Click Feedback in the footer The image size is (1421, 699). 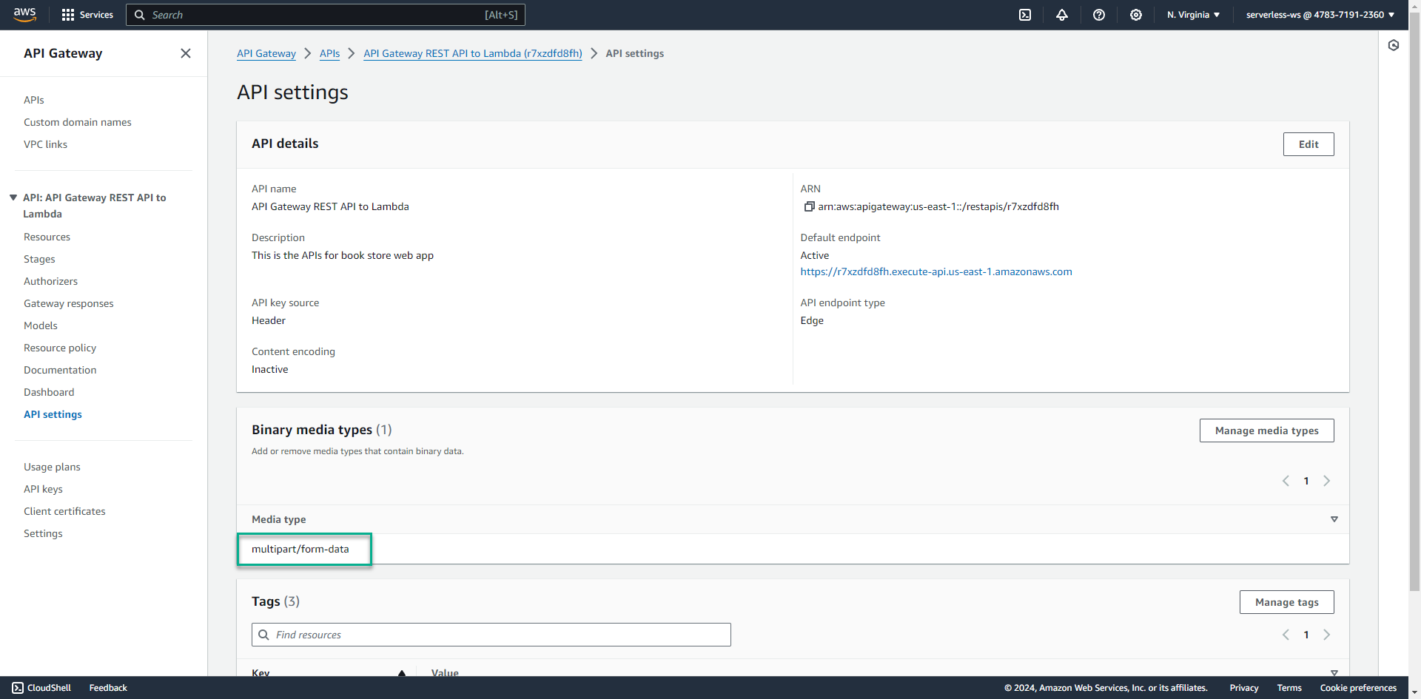click(108, 688)
